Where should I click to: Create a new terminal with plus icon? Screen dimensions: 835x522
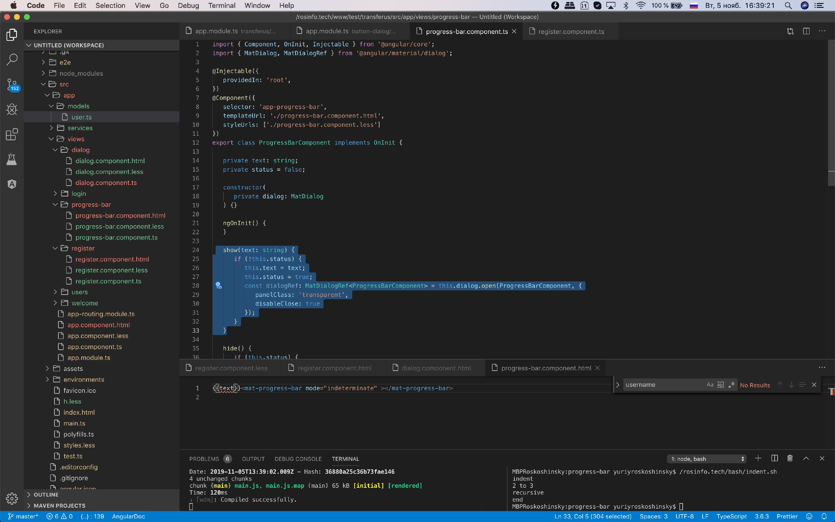758,458
